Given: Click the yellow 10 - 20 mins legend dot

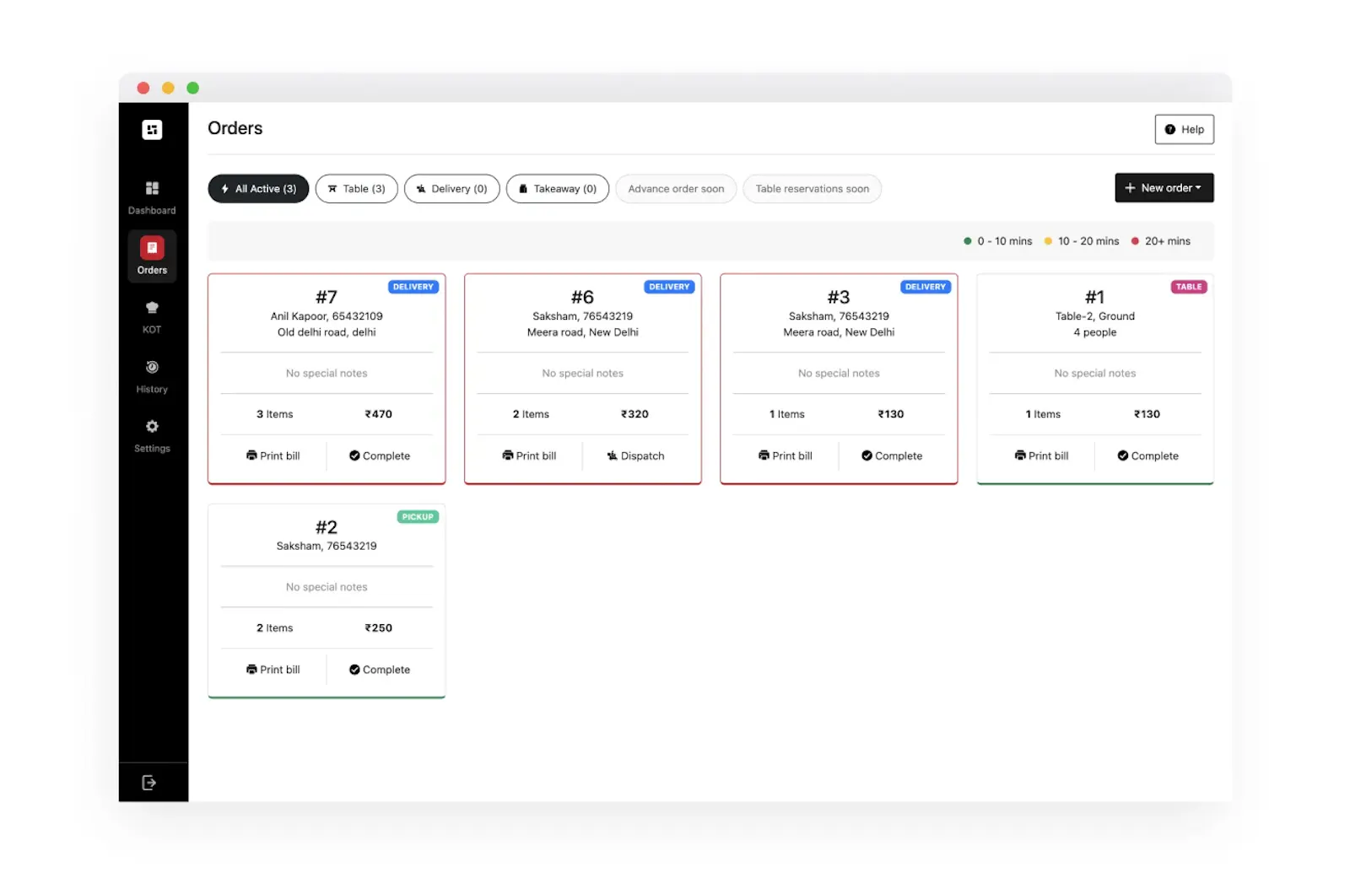Looking at the screenshot, I should click(x=1048, y=241).
